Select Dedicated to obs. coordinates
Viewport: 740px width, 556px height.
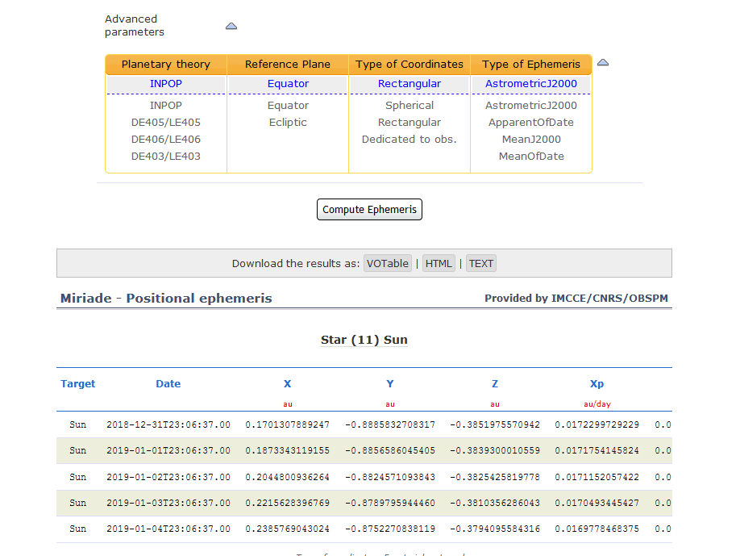(x=409, y=140)
